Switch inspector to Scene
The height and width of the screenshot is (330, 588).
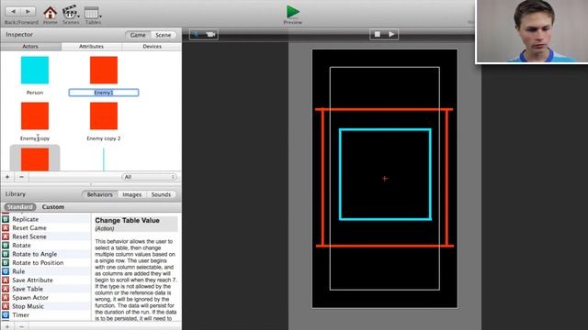point(164,35)
